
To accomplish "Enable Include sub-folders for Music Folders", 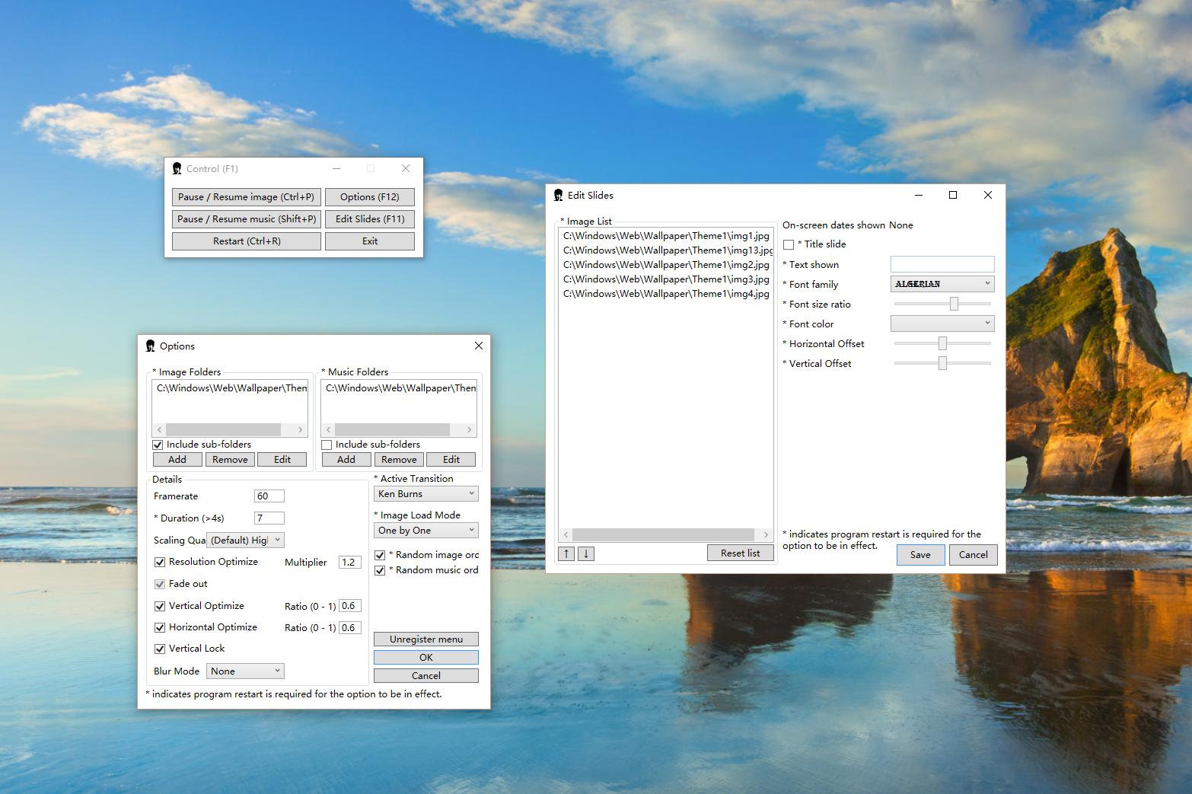I will [327, 445].
